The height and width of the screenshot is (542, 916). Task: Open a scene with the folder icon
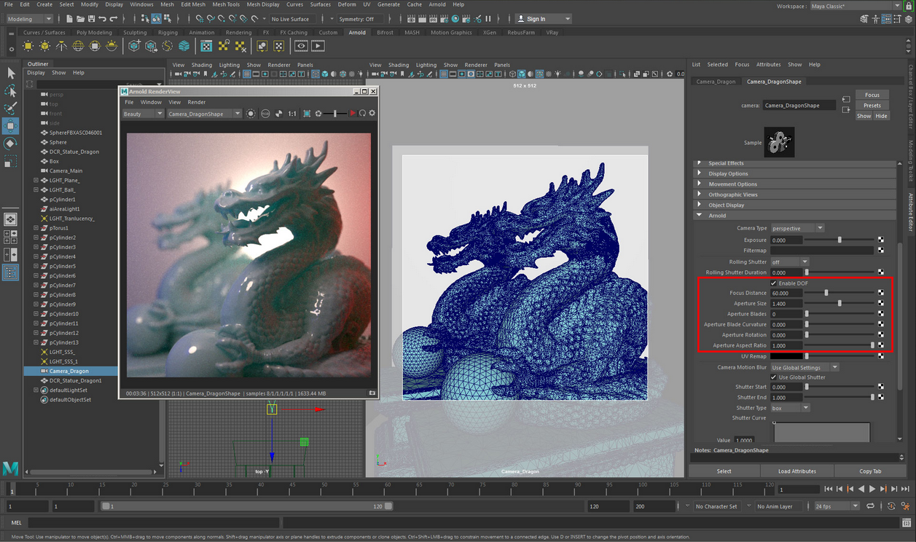pos(80,19)
